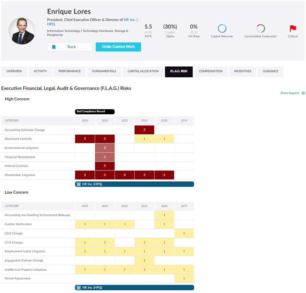
Task: Switch to the Activity tab
Action: pos(40,72)
